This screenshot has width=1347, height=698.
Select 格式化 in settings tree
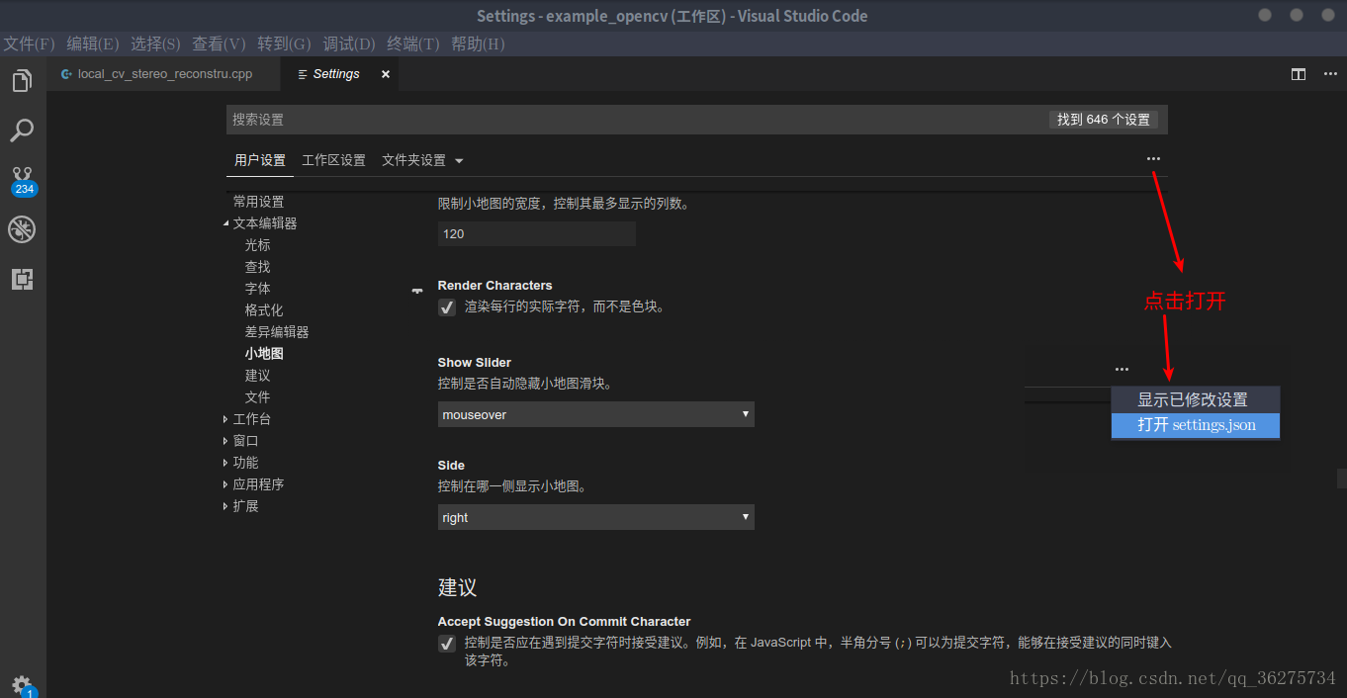[264, 310]
